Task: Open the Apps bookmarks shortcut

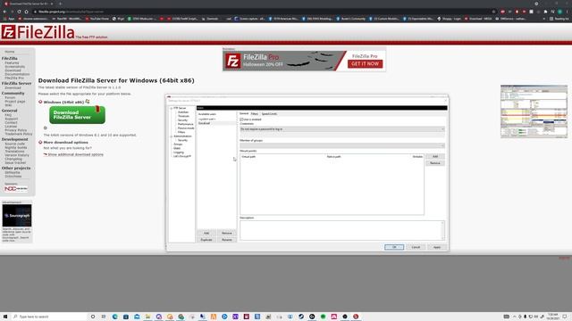Action: [9, 19]
